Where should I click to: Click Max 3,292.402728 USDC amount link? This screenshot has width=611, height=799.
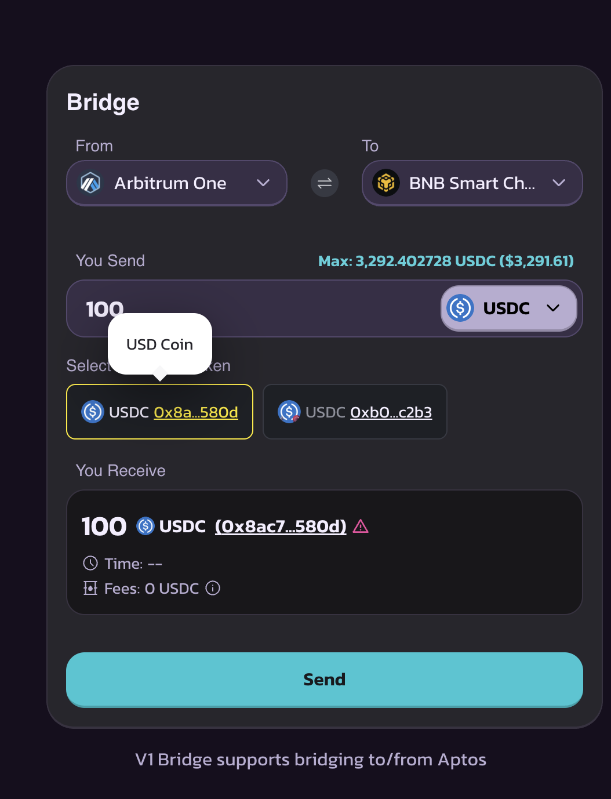point(446,261)
